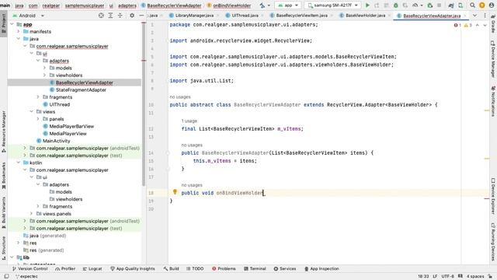Toggle the Gradle panel on the right edge
This screenshot has height=280, width=497.
(x=493, y=24)
